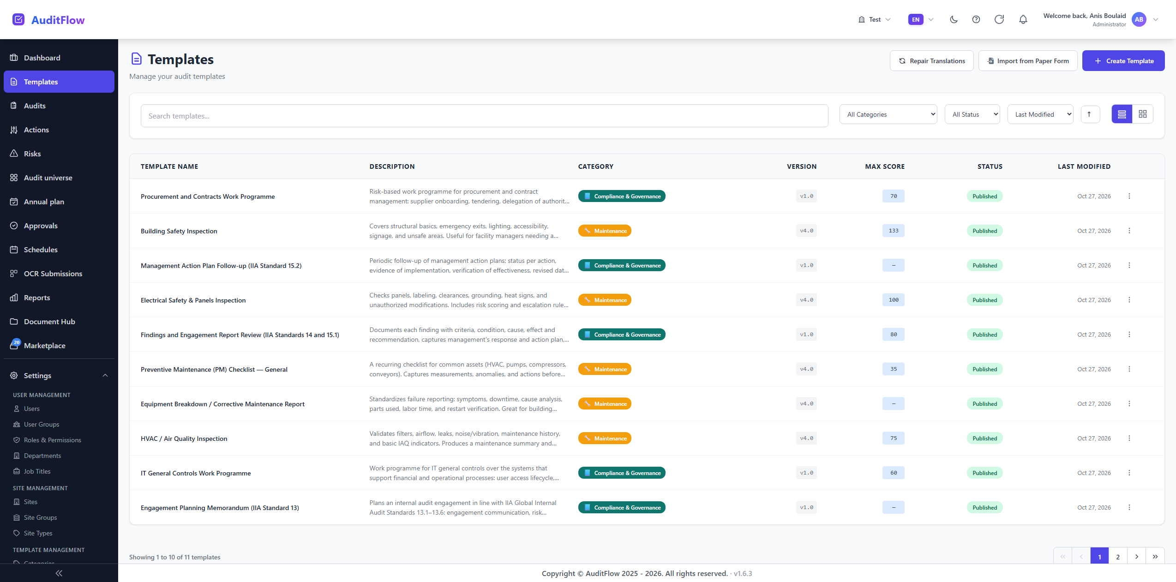This screenshot has width=1176, height=582.
Task: Go to next page arrow
Action: pos(1136,557)
